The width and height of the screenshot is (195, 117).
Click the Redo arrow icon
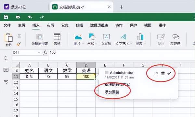click(x=42, y=17)
